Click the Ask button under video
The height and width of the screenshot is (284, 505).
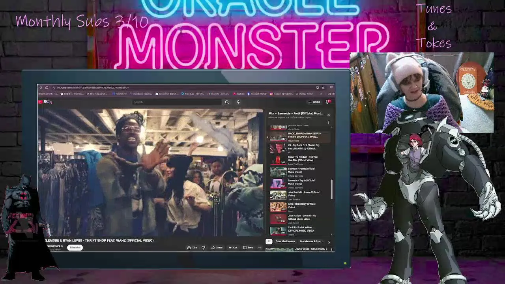click(x=233, y=247)
